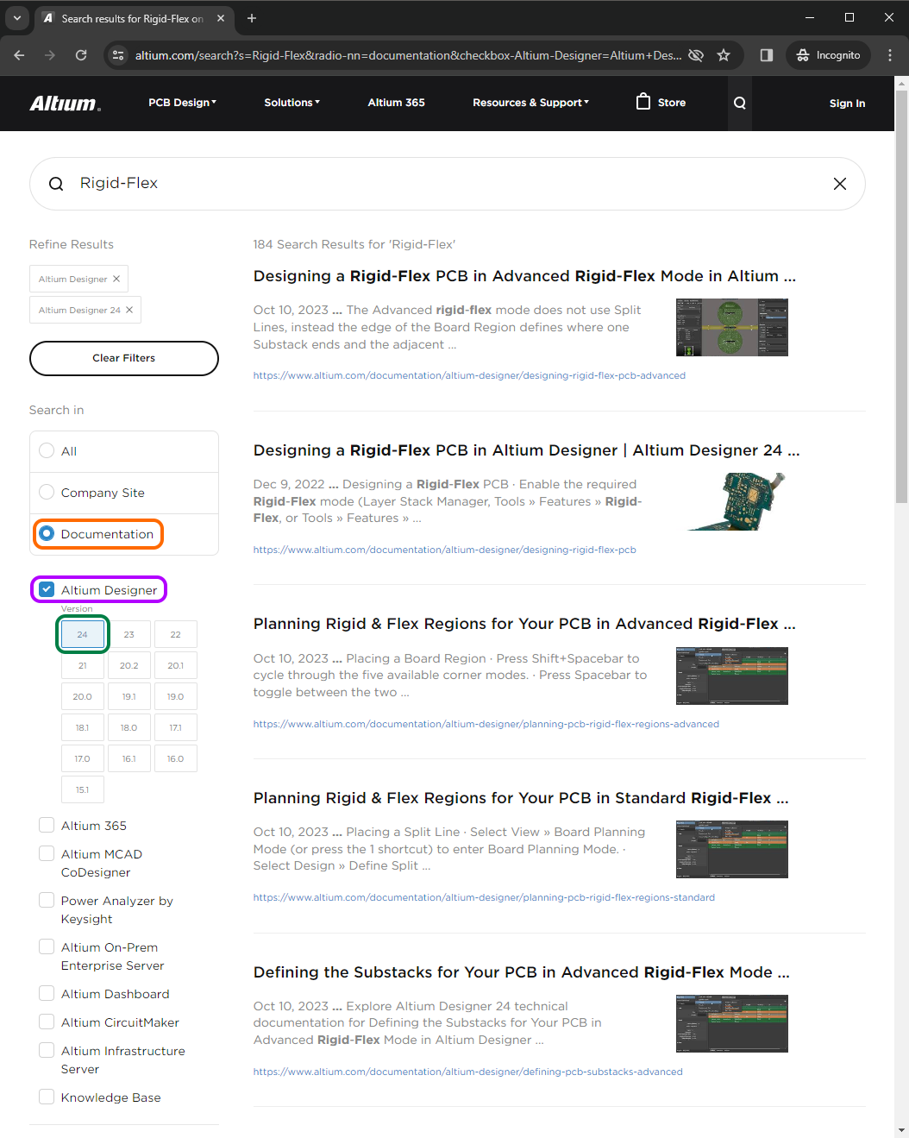
Task: Uncheck the Altium Designer checkbox
Action: [x=47, y=590]
